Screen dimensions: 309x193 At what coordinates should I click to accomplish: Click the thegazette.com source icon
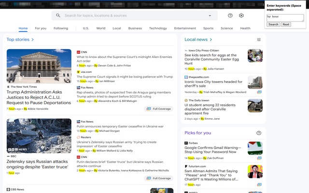pos(186,77)
